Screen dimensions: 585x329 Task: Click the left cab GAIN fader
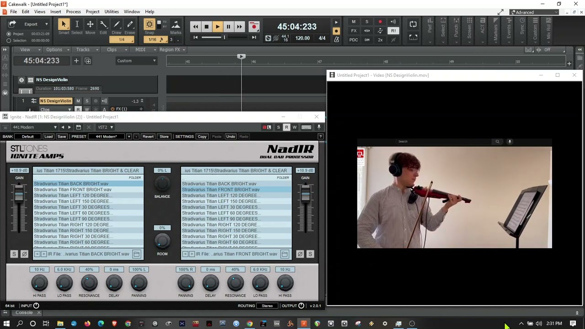(19, 194)
